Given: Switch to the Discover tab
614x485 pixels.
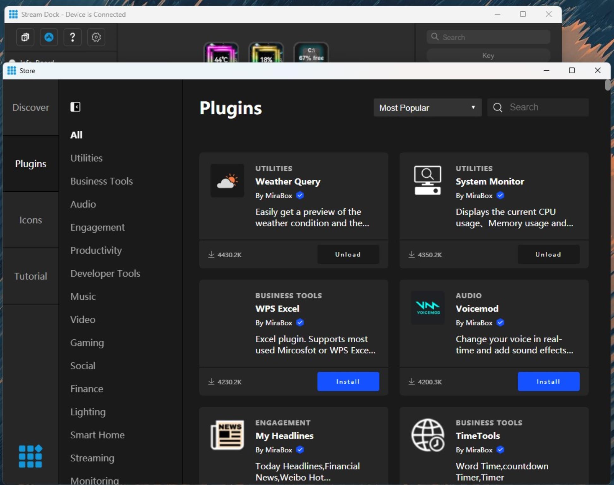Looking at the screenshot, I should coord(31,107).
